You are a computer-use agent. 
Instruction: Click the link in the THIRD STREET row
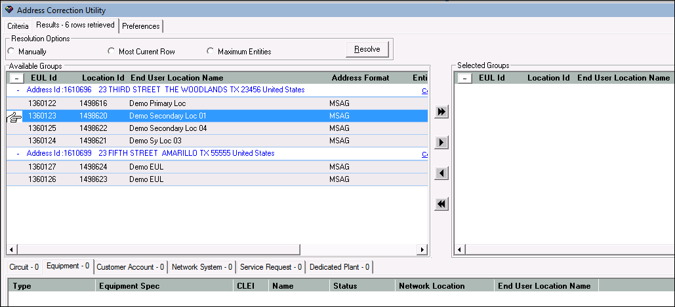point(424,90)
